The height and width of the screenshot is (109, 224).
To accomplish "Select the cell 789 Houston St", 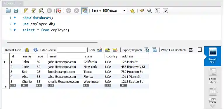I will (135, 72).
